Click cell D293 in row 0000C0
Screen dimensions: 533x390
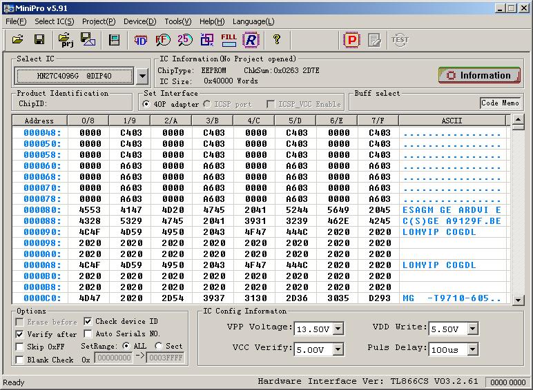pos(380,298)
